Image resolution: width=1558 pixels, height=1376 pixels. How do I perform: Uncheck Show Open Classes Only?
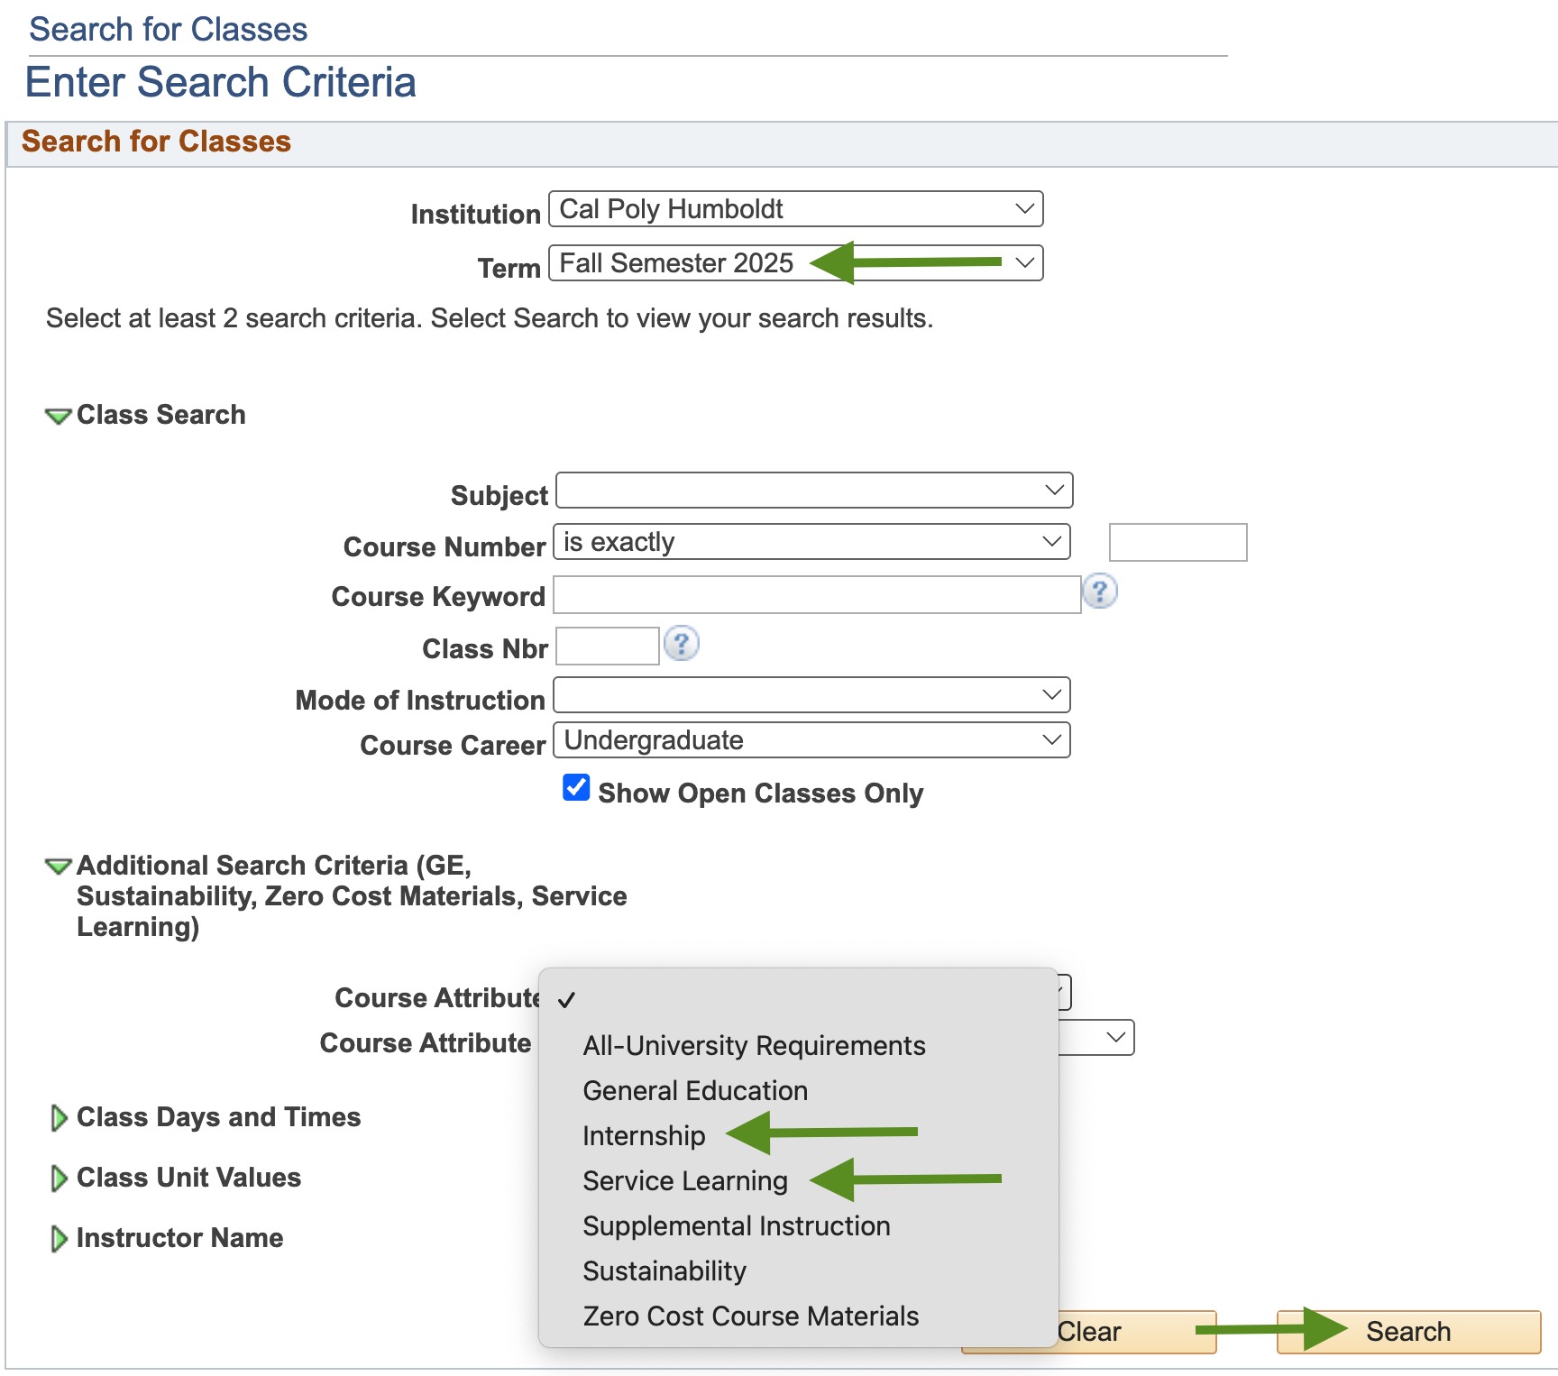click(x=575, y=788)
